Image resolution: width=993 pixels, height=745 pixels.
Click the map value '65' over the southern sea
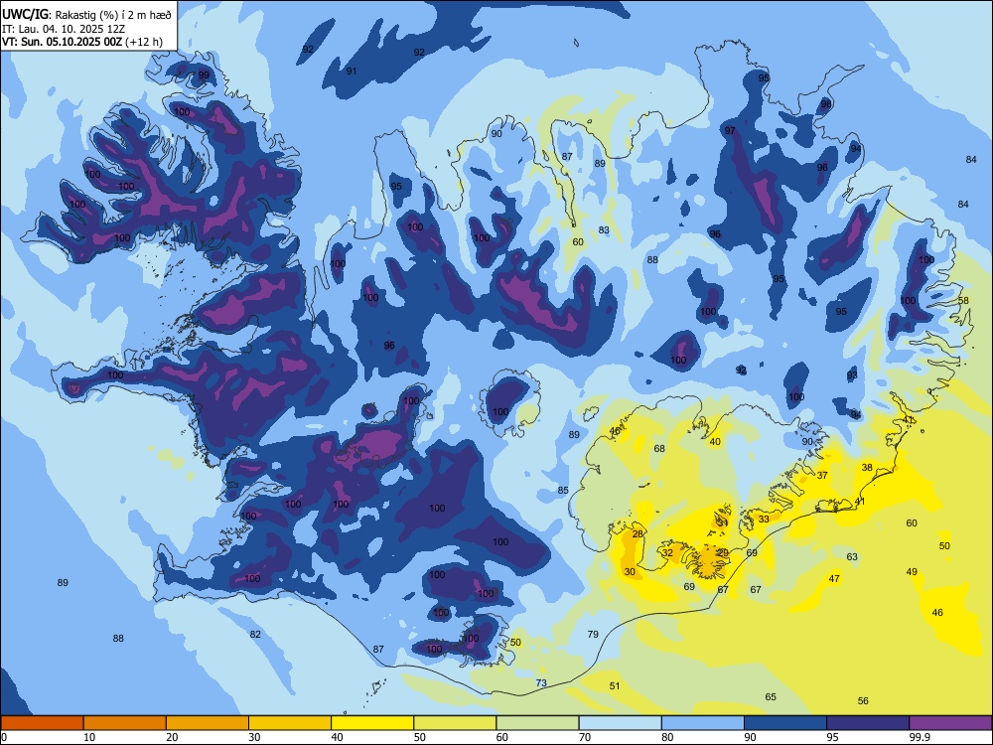[x=771, y=697]
